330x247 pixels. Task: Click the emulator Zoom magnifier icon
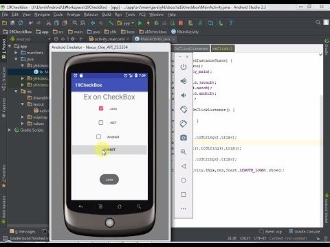click(184, 152)
